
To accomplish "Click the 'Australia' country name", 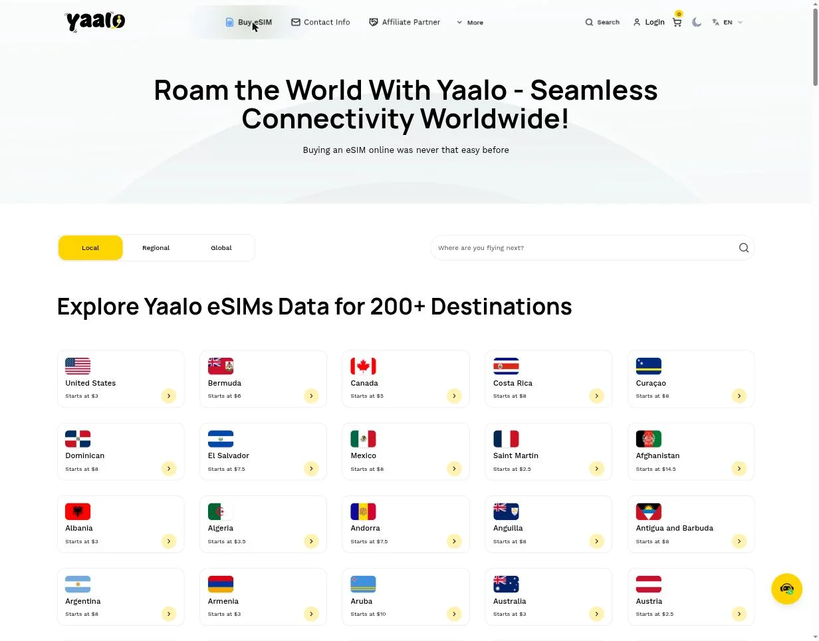I will pos(510,601).
